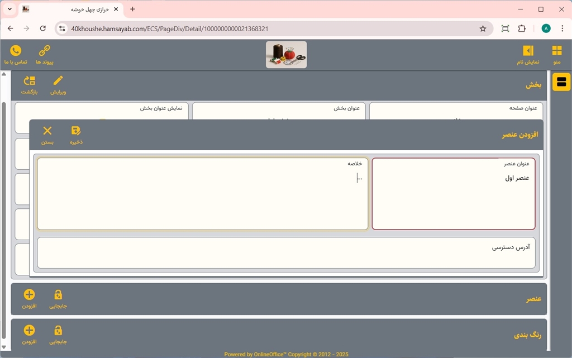Click the Contact Us (تماس با ما) phone icon
Image resolution: width=572 pixels, height=358 pixels.
click(16, 51)
